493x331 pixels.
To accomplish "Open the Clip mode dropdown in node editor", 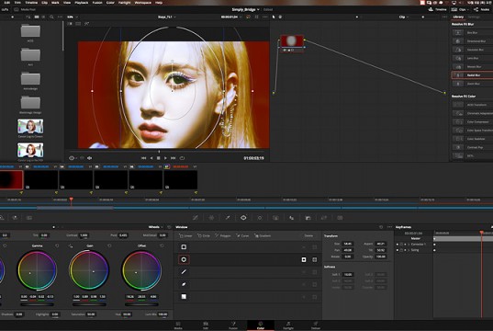I will pos(404,17).
